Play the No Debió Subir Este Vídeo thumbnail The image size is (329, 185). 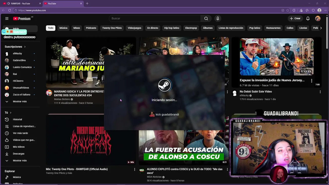point(276,62)
